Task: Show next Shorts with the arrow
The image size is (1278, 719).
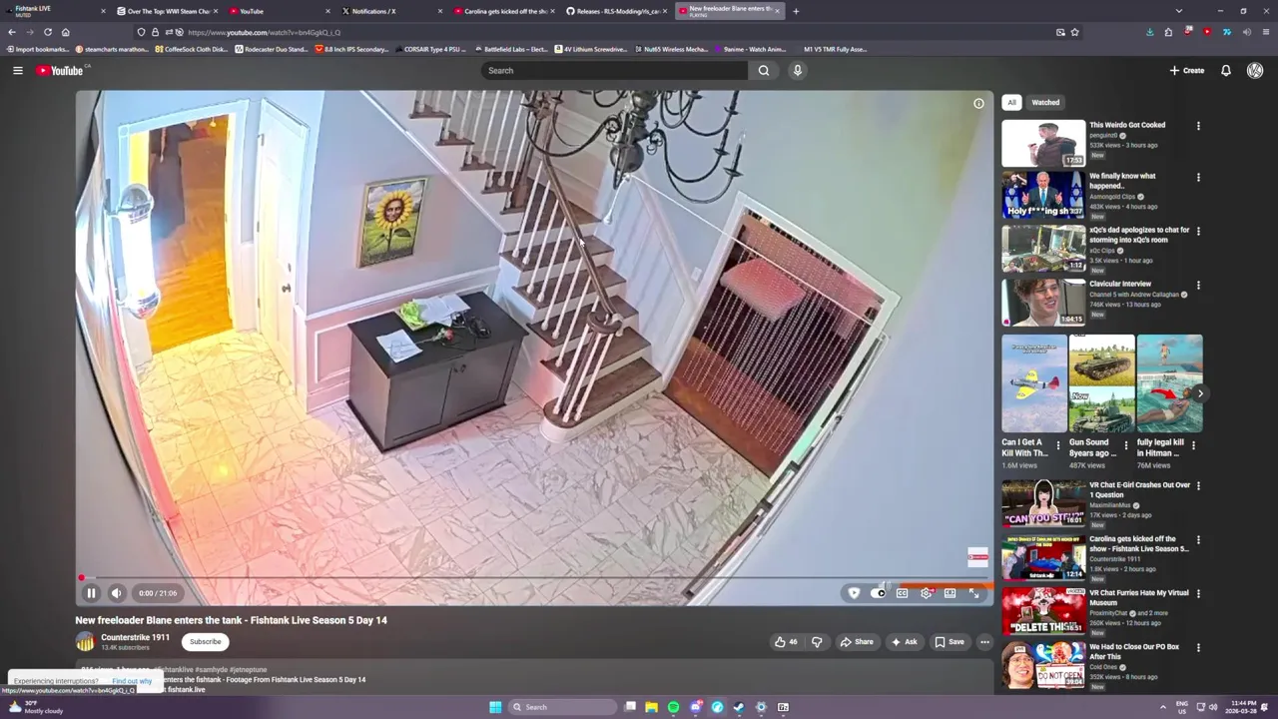Action: tap(1200, 393)
